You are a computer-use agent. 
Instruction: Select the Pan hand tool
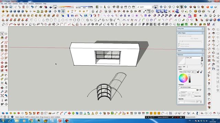tap(6, 88)
